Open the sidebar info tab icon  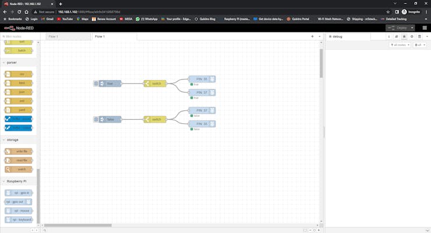coord(389,36)
